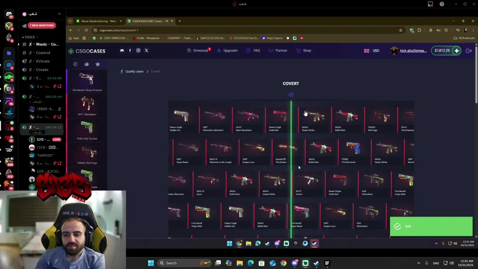
Task: Open Chrome from the bottom taskbar
Action: 283,263
